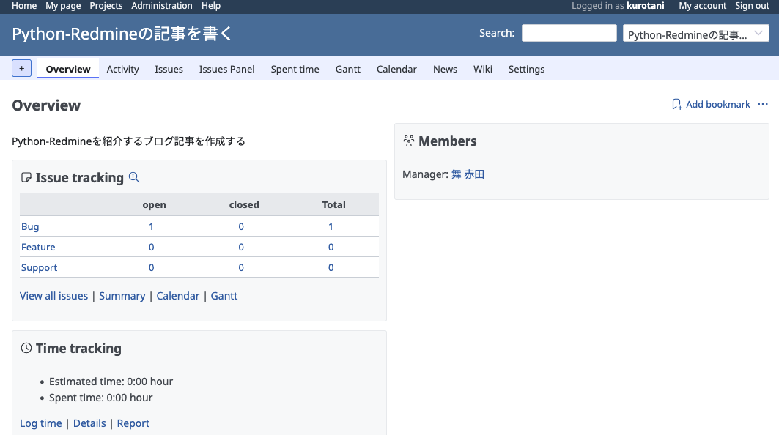Click the Members heading

click(447, 141)
